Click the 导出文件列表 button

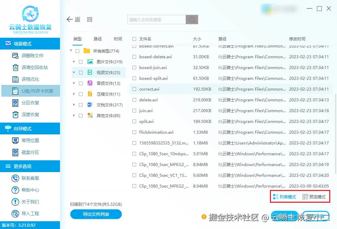coord(96,214)
